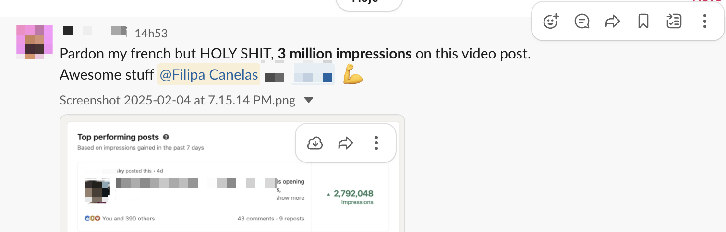726x232 pixels.
Task: Click the checklist icon in message toolbar
Action: click(x=674, y=22)
